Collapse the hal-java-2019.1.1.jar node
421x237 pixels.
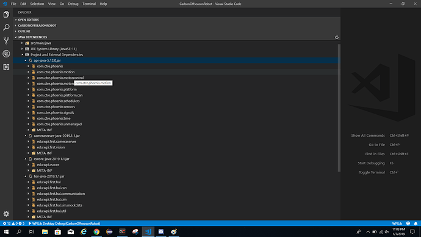26,177
